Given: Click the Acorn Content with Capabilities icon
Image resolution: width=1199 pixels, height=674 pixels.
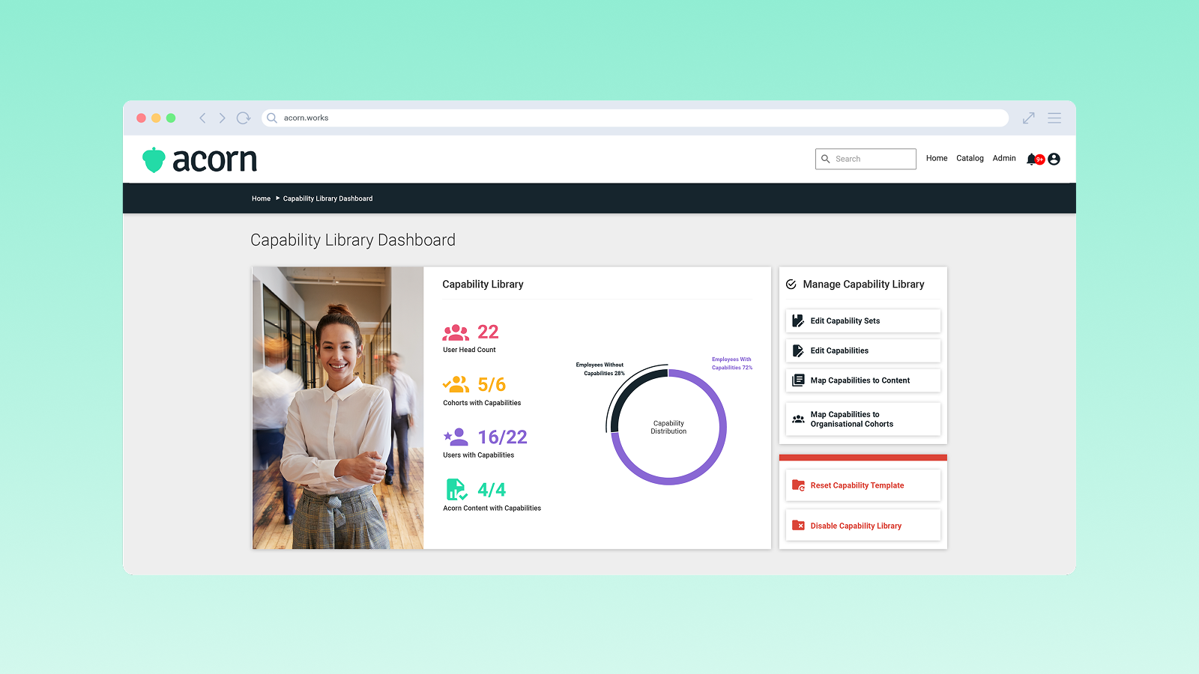Looking at the screenshot, I should 456,490.
